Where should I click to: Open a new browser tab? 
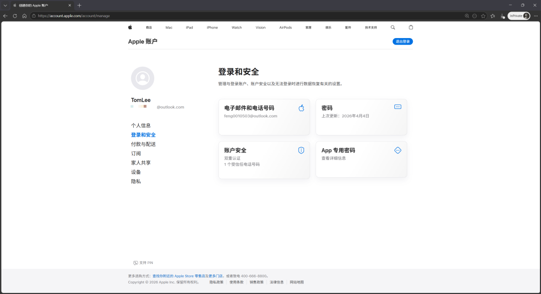79,5
